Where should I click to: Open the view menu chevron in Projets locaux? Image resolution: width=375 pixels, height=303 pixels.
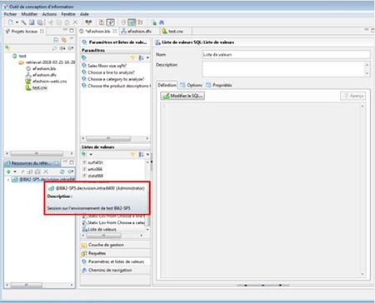tap(72, 38)
